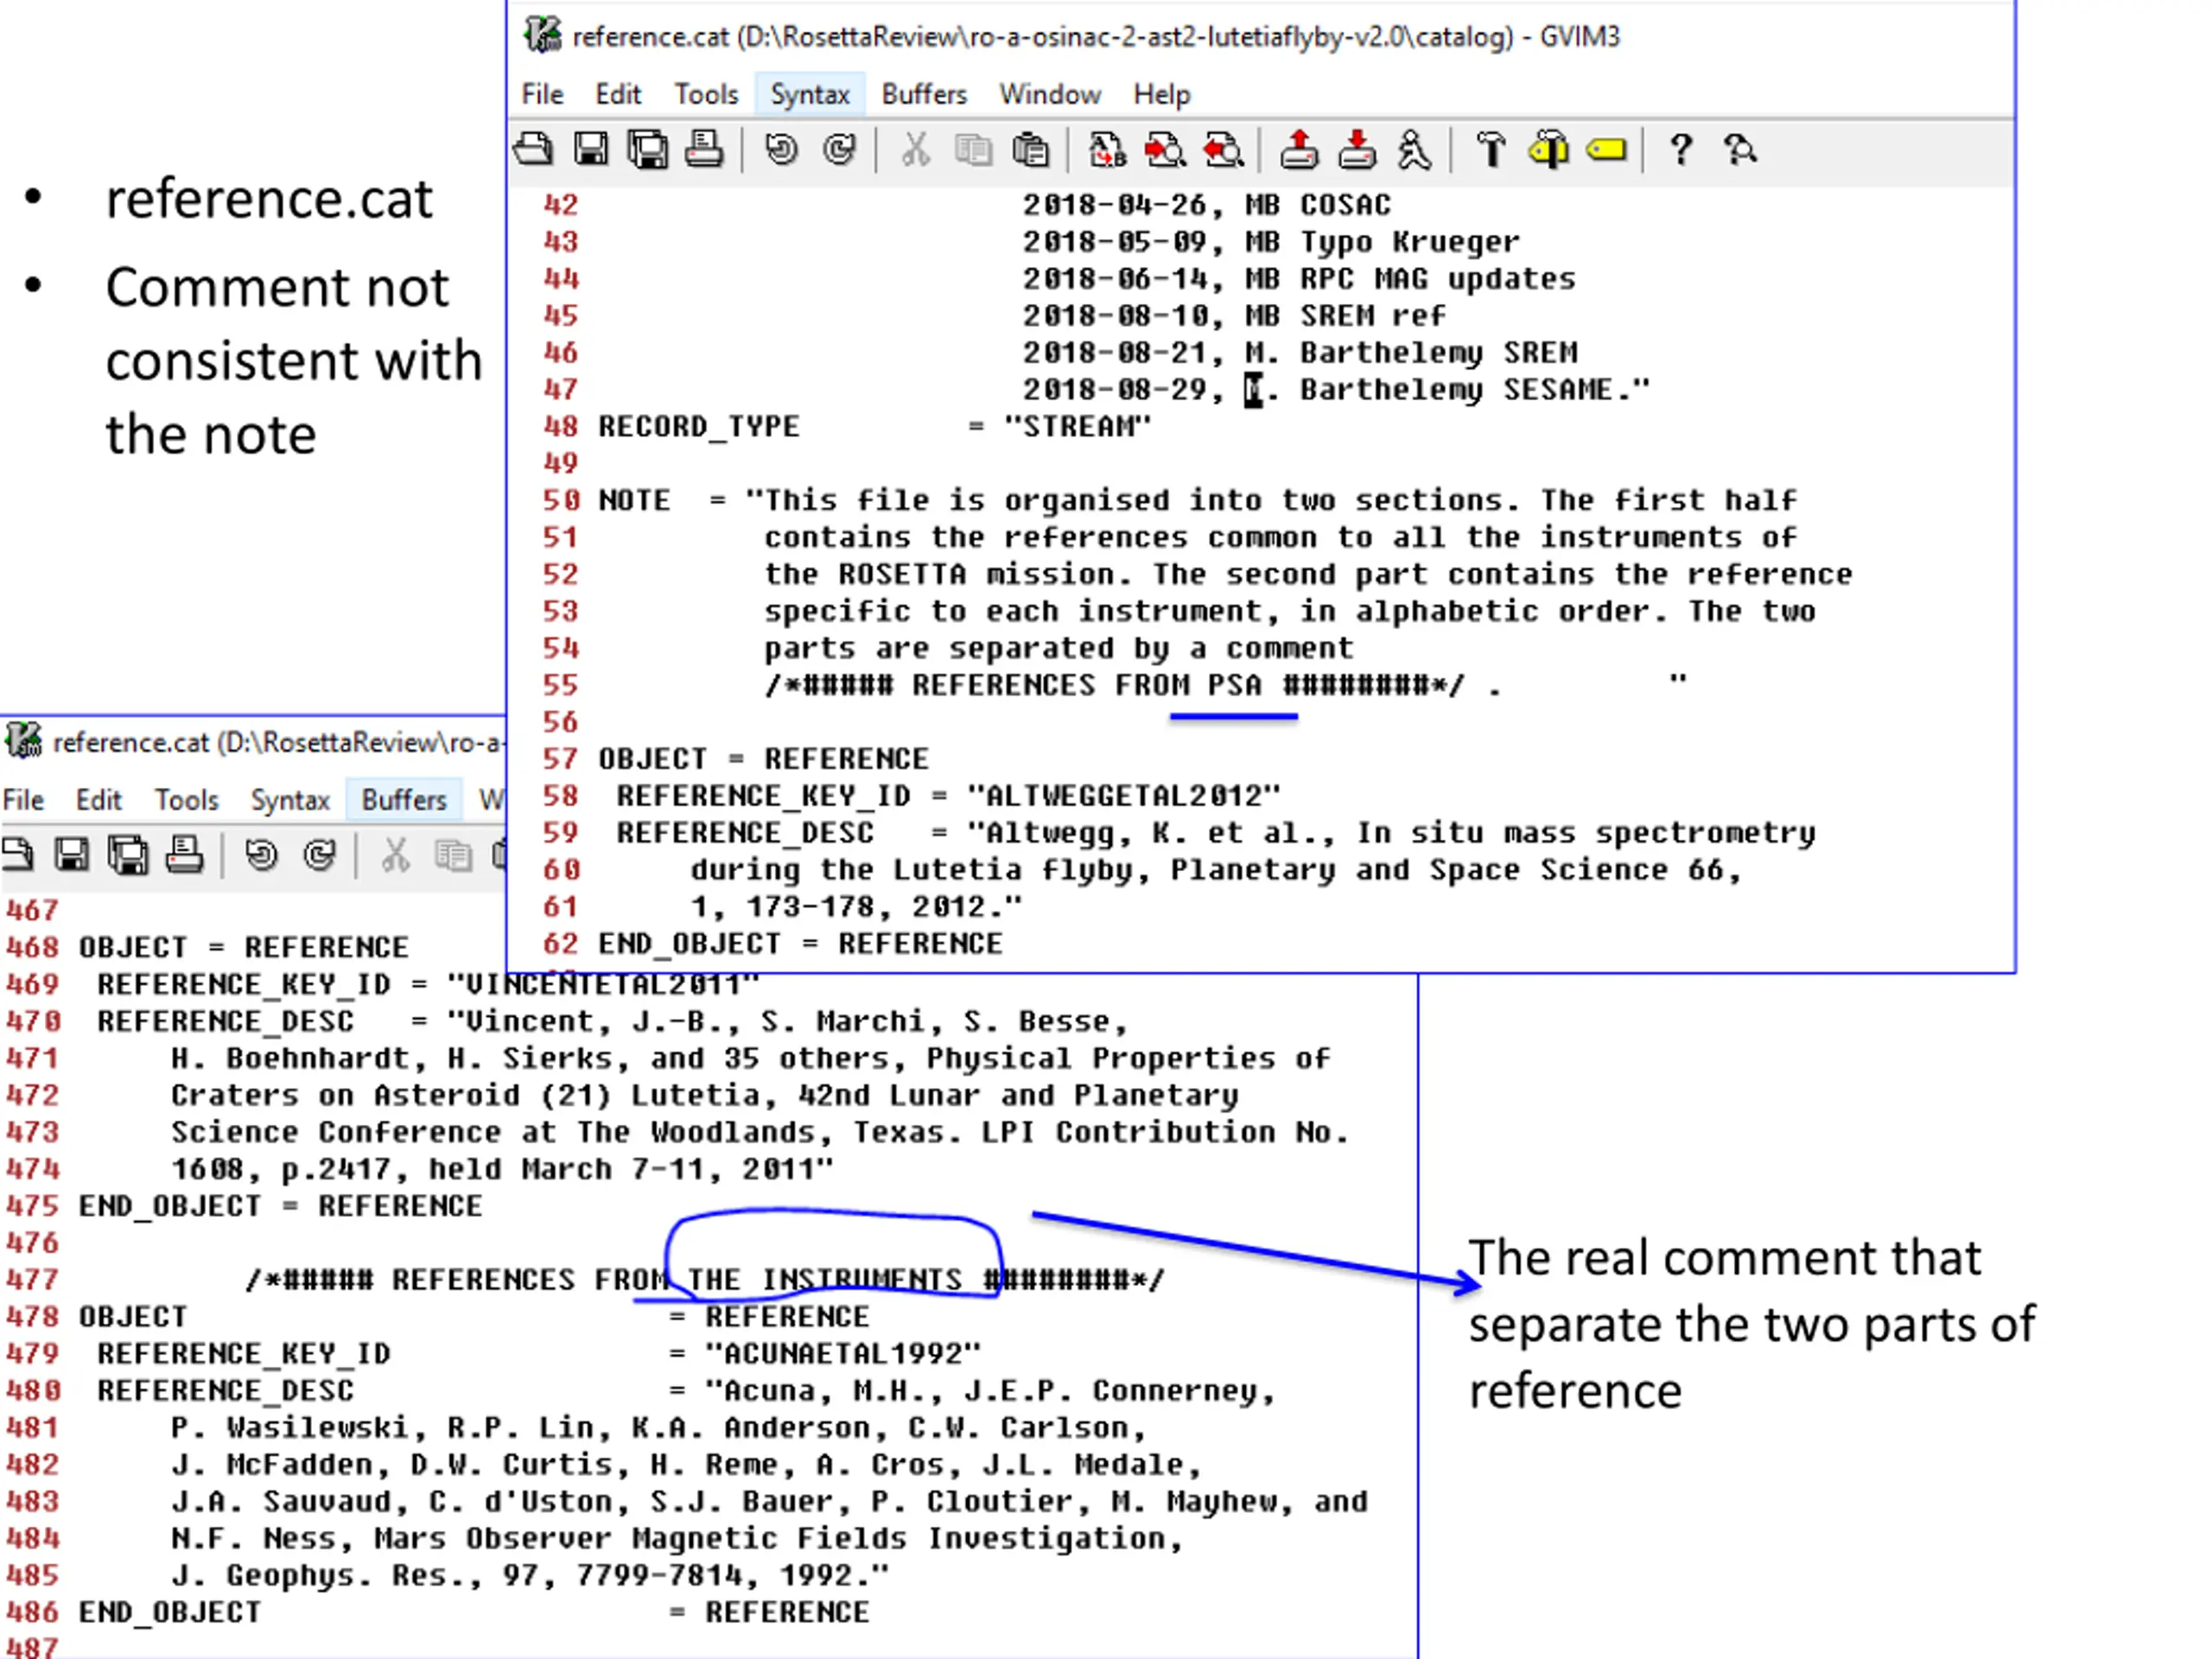Open the Buffers menu in lower GVIM window
The image size is (2212, 1659).
coord(404,800)
